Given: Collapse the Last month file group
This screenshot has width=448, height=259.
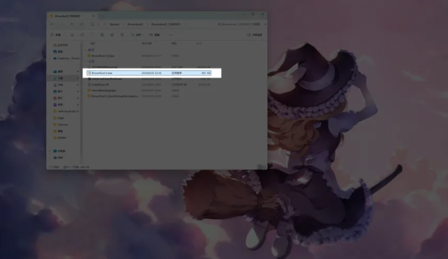Looking at the screenshot, I should click(x=86, y=61).
